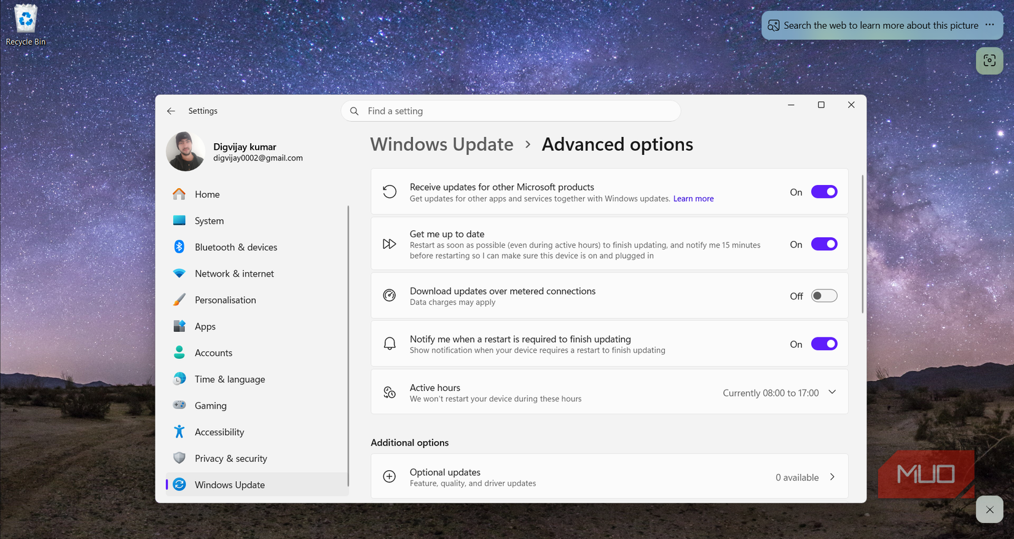This screenshot has height=539, width=1014.
Task: Open the three-dots menu on picture banner
Action: click(989, 25)
